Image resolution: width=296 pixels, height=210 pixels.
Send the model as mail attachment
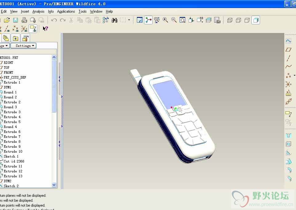click(33, 20)
